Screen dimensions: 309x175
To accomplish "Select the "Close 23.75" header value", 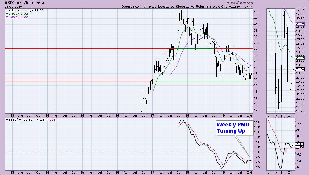I will point(185,6).
